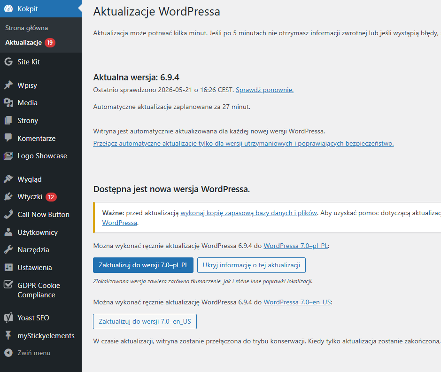Open the myStickyelements menu

tap(41, 335)
